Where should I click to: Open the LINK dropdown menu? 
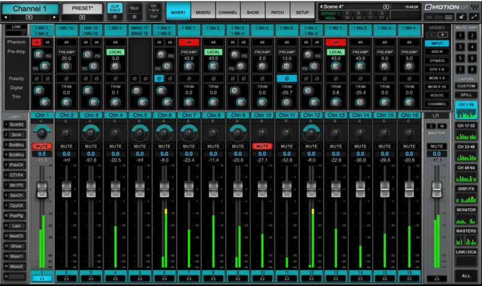click(x=23, y=33)
